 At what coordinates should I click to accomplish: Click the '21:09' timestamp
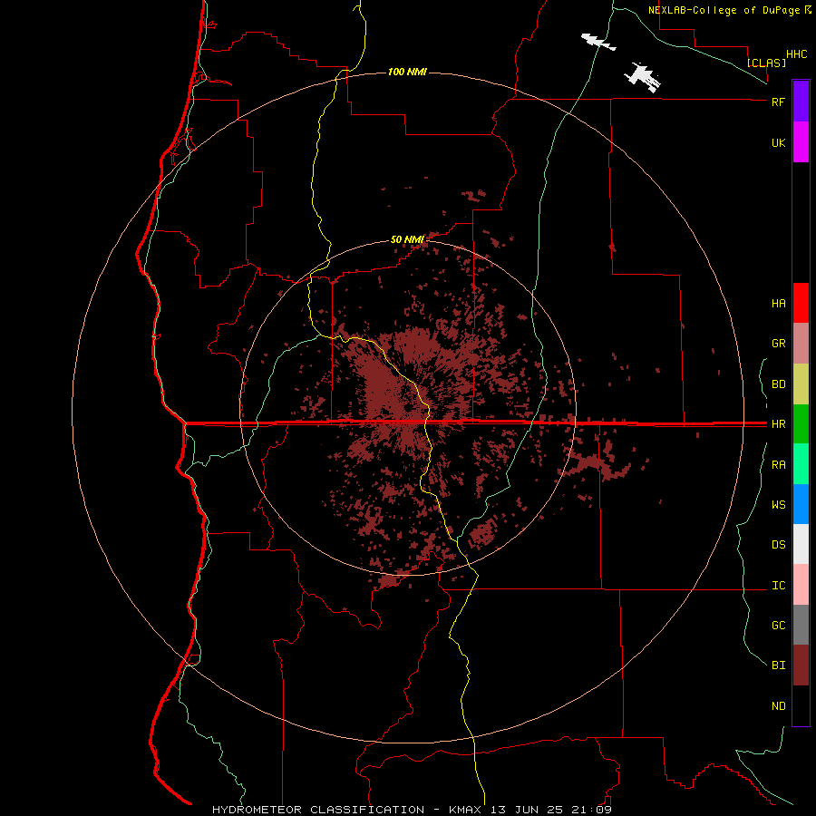point(590,810)
